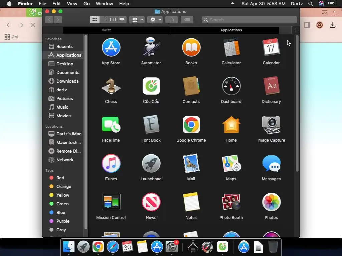Image resolution: width=342 pixels, height=256 pixels.
Task: Select the Home app icon
Action: tap(231, 125)
